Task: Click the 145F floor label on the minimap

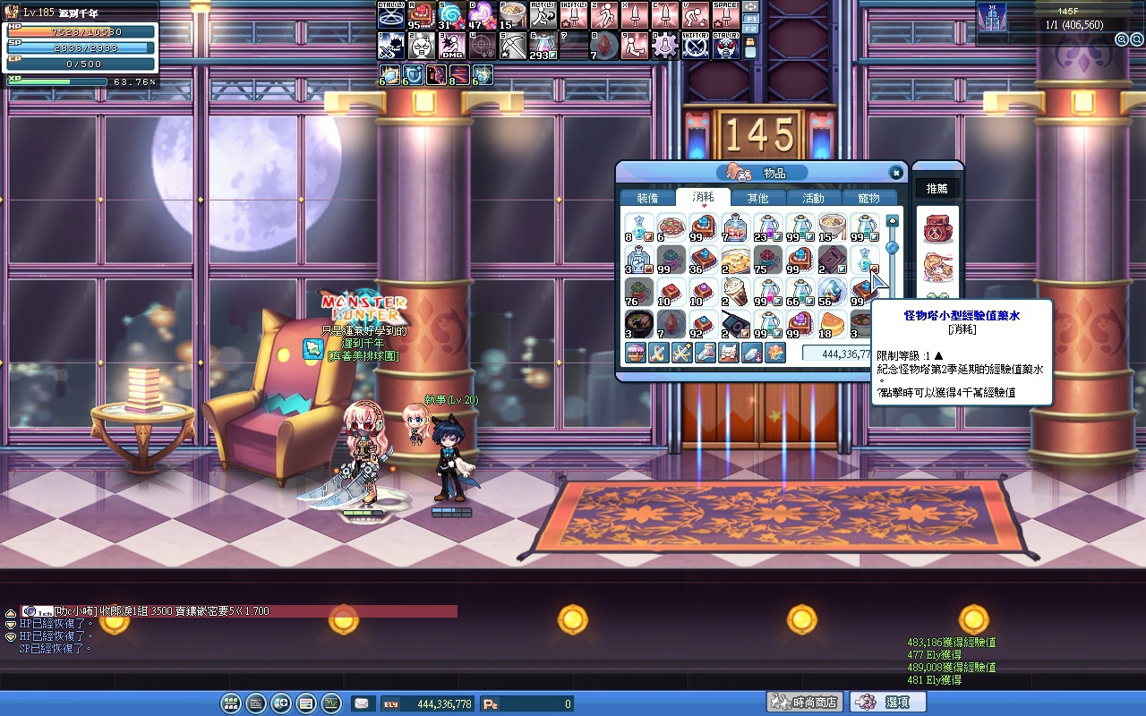Action: click(x=1067, y=11)
